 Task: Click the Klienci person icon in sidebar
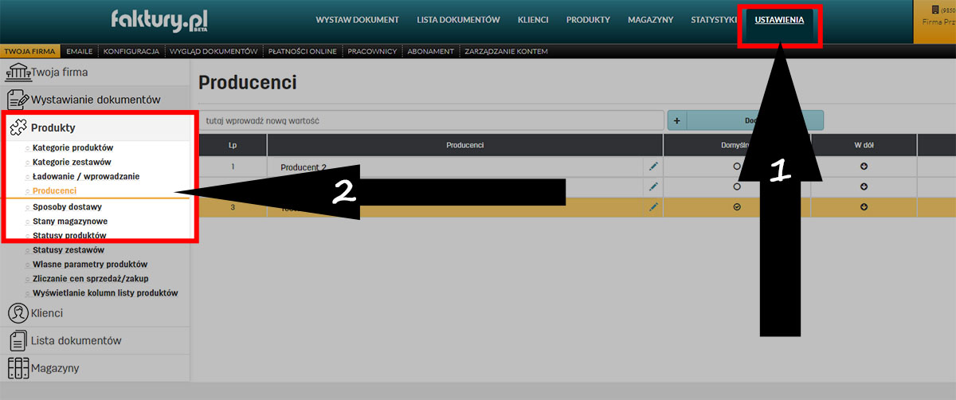coord(18,312)
